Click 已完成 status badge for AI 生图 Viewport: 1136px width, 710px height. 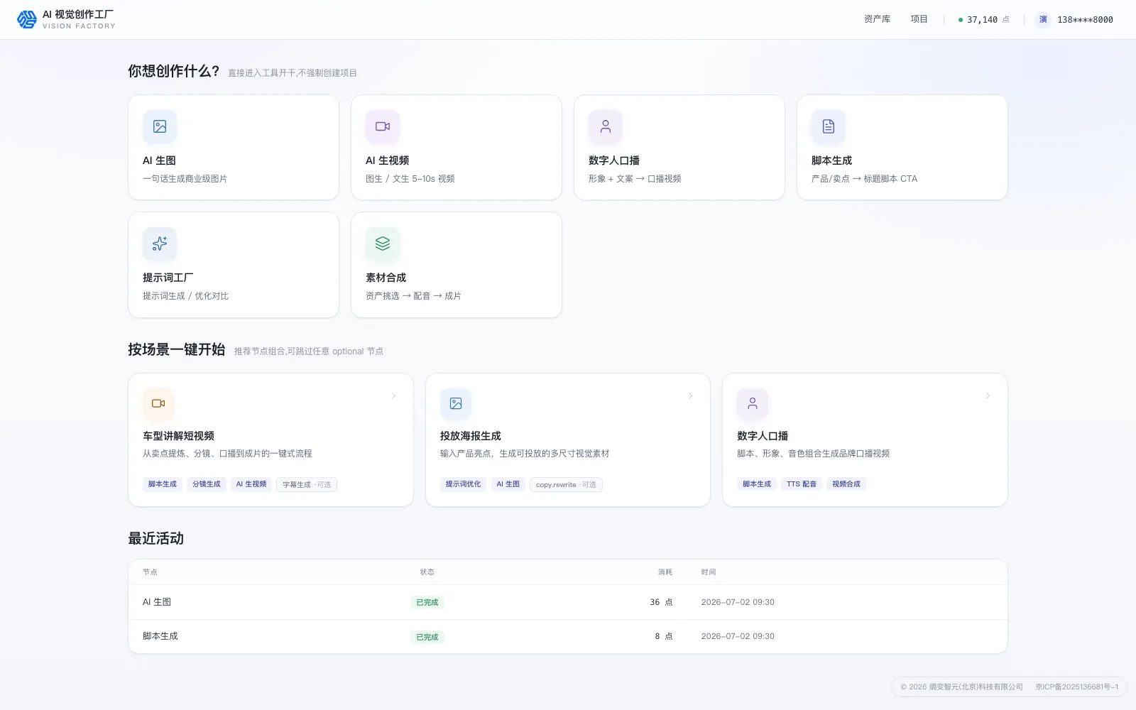pos(427,602)
